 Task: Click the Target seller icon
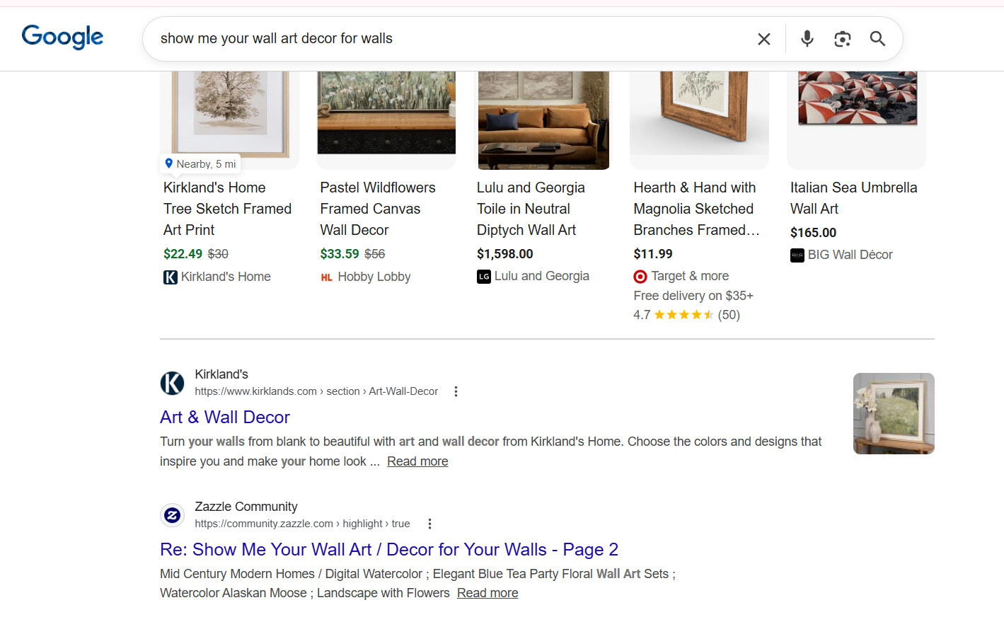point(640,277)
